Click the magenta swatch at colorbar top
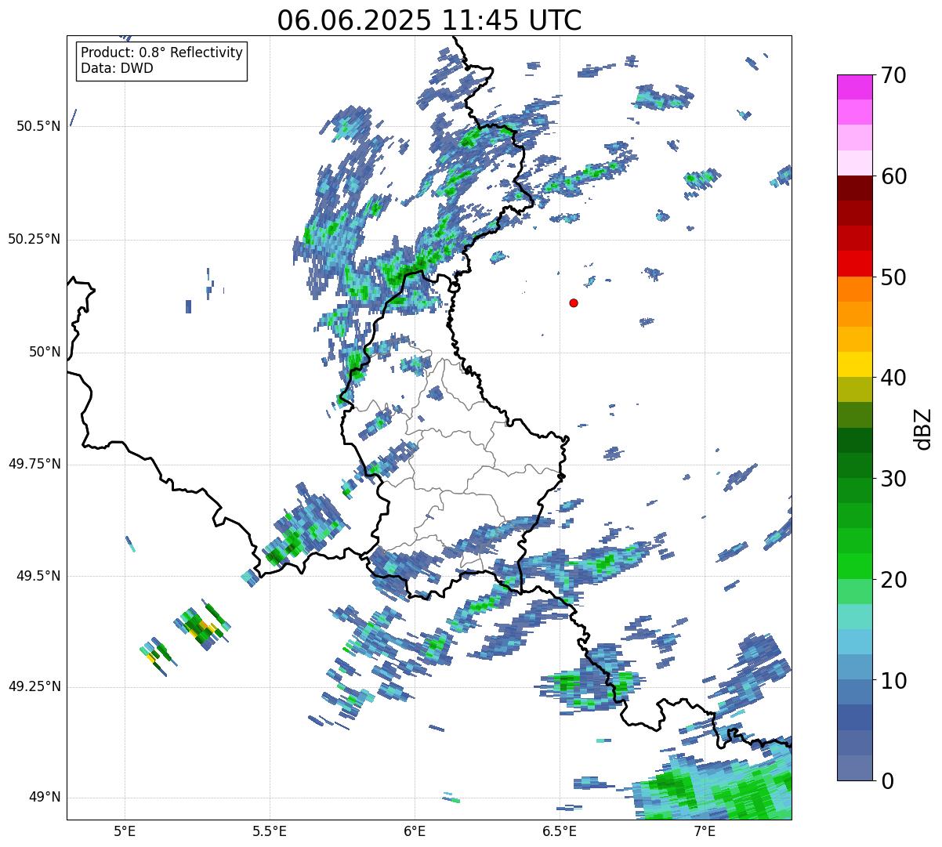Viewport: 942px width, 847px height. pos(855,87)
